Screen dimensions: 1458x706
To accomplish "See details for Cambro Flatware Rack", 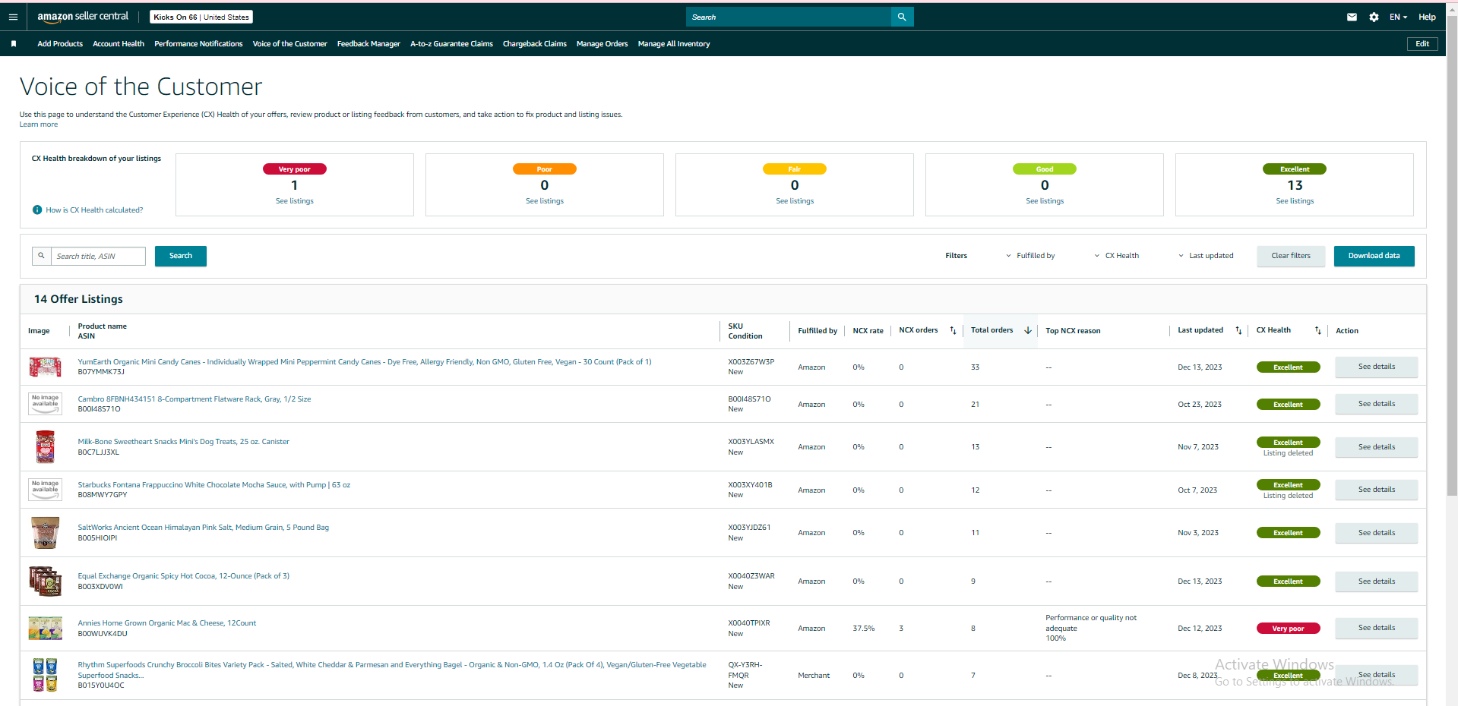I will 1376,404.
